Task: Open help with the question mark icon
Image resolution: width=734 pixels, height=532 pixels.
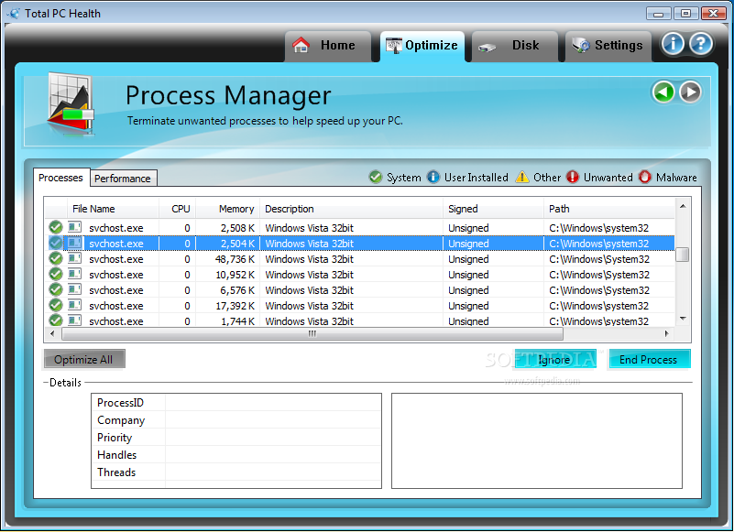Action: (701, 44)
